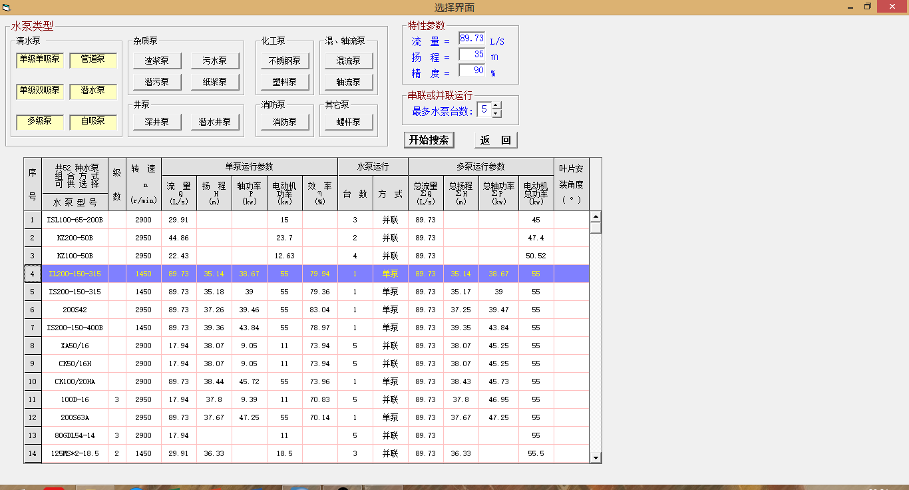Viewport: 909px width, 490px height.
Task: Click motor power 23.7 in KZ200-50B row
Action: 284,238
